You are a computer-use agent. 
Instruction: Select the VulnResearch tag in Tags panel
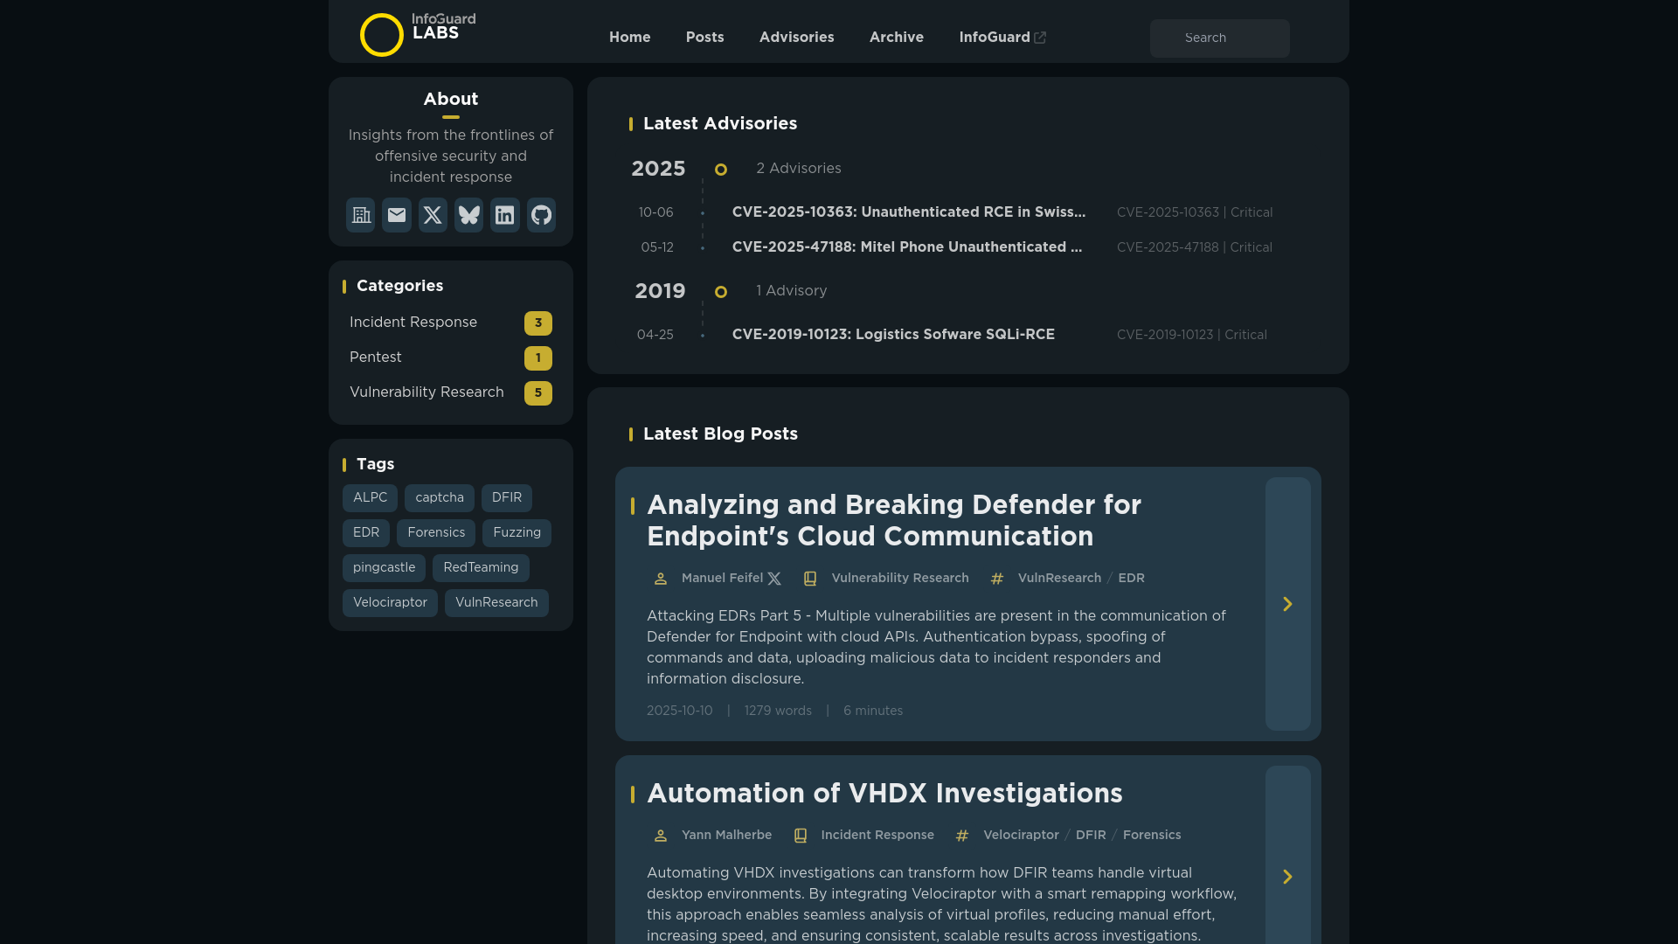click(x=496, y=602)
